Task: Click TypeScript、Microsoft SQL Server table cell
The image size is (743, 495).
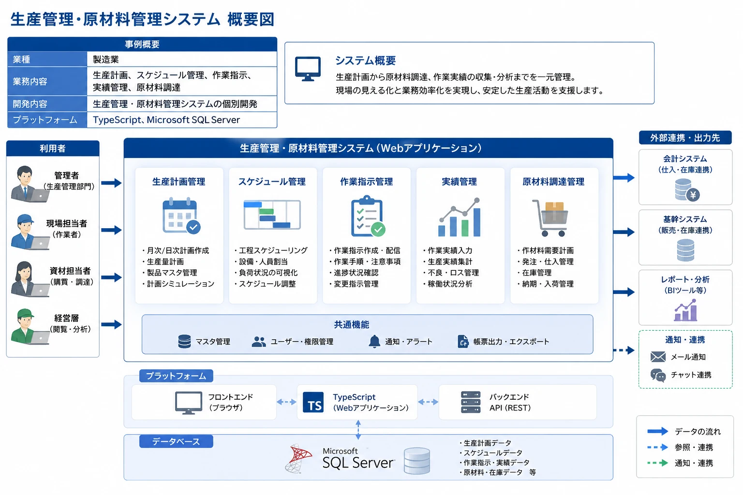Action: (x=182, y=120)
